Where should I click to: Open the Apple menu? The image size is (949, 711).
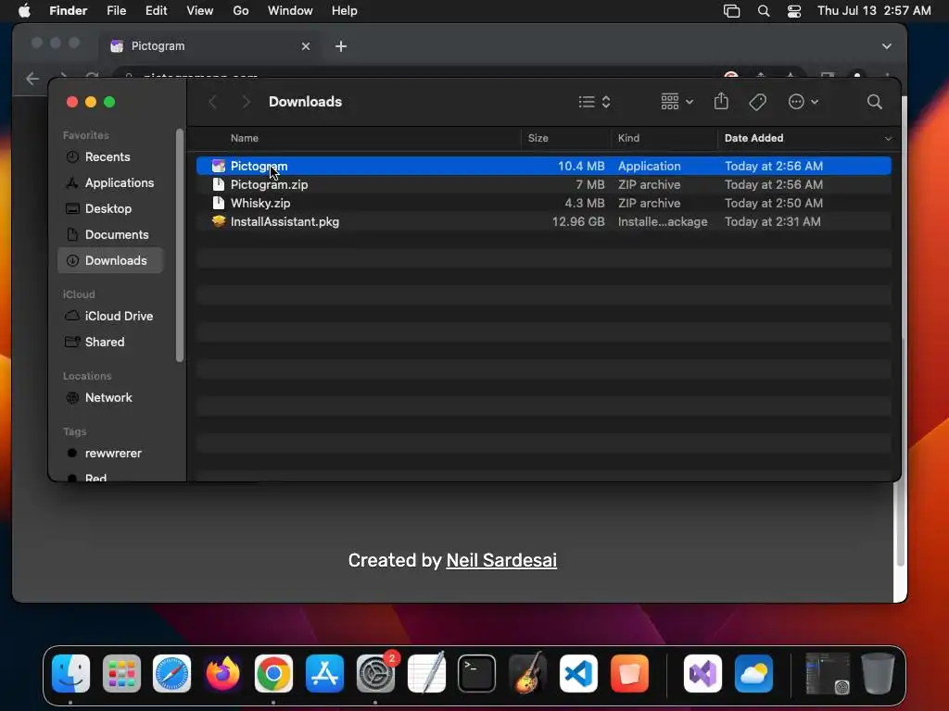click(24, 11)
